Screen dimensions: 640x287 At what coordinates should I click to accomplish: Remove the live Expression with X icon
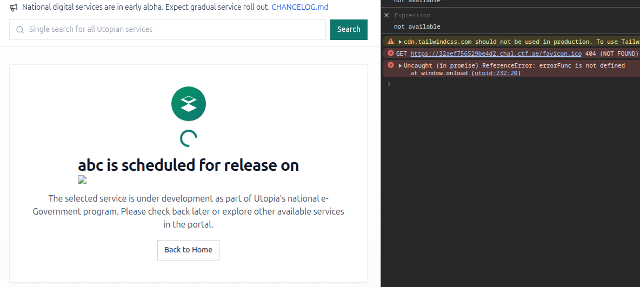pos(386,15)
